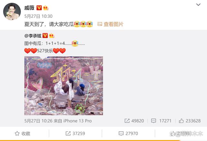Open the original post's comments 17271

point(161,121)
